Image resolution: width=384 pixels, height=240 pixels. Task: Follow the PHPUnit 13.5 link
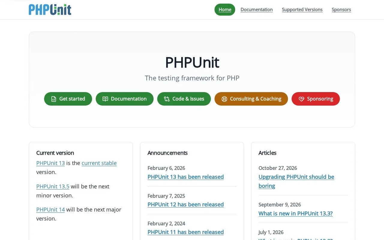[x=53, y=186]
